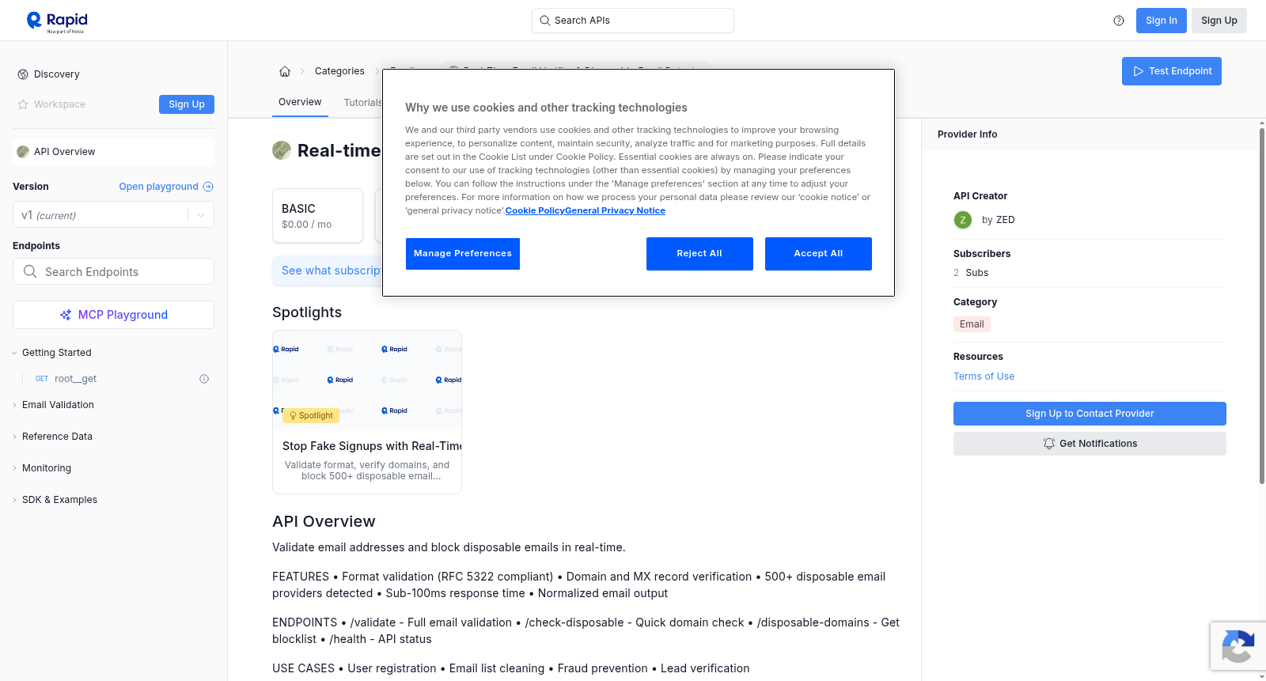Open the MCP Playground button
Image resolution: width=1266 pixels, height=681 pixels.
[x=113, y=315]
